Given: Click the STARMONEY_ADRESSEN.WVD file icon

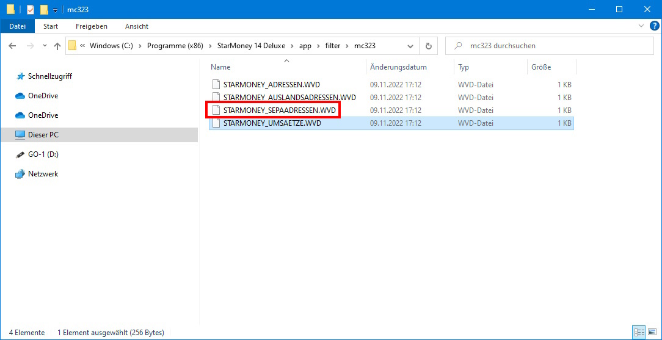Looking at the screenshot, I should point(216,84).
